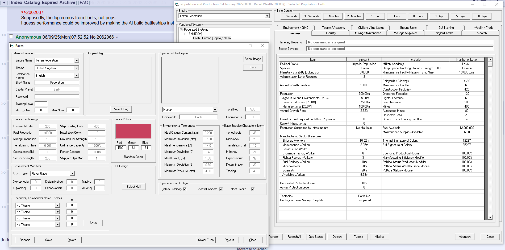Open Empire Name dropdown in Races
Screen dimensions: 505x250
click(x=77, y=61)
